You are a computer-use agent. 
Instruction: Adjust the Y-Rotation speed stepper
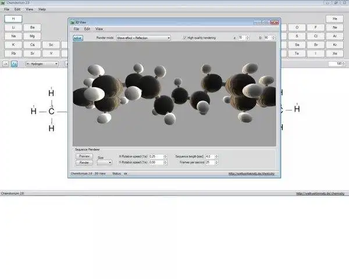(165, 162)
